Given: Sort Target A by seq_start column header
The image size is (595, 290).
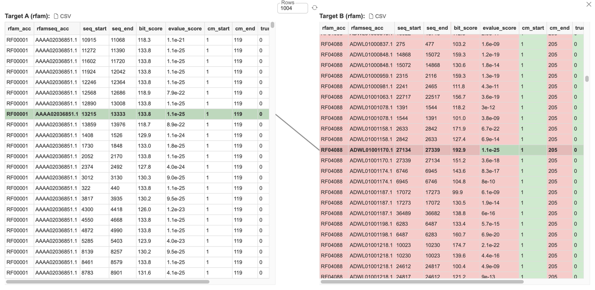Looking at the screenshot, I should (94, 29).
